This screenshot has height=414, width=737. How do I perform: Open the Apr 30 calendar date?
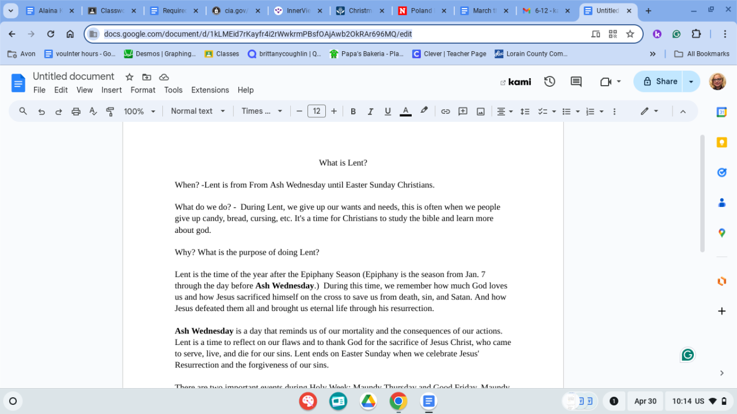click(645, 401)
